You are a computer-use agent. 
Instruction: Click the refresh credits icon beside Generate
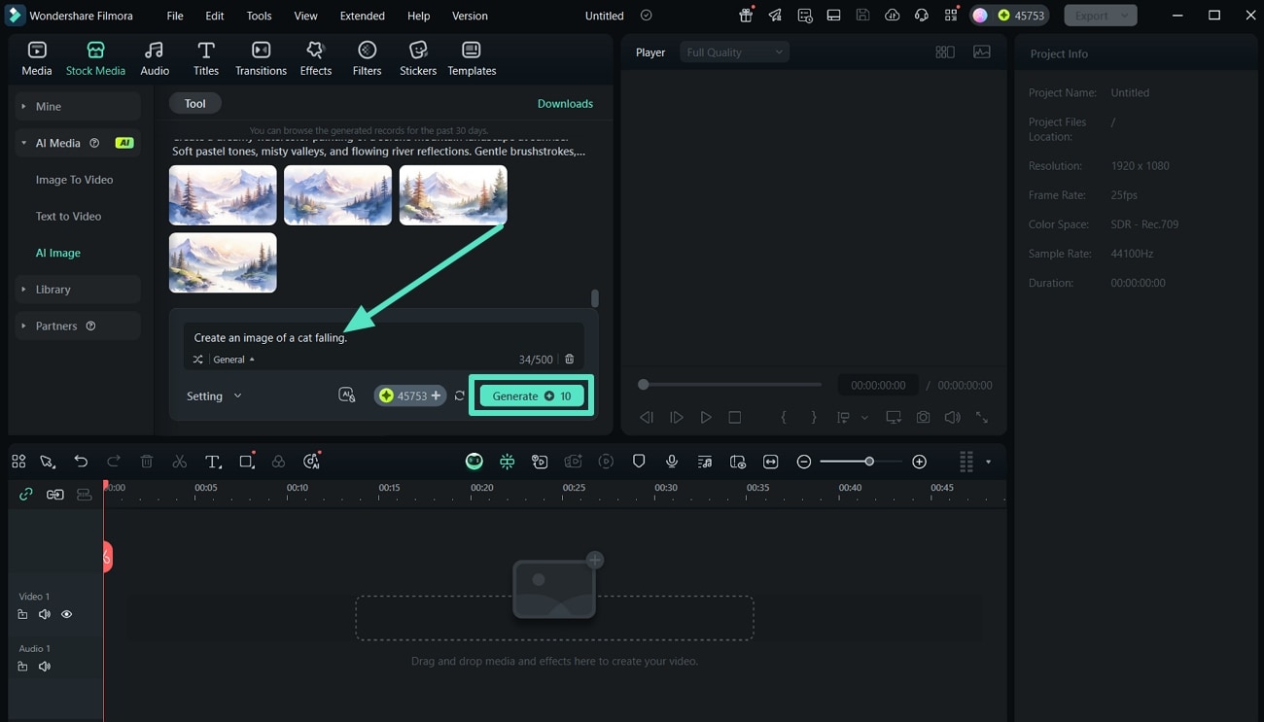coord(460,395)
